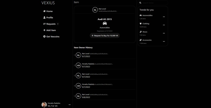
Task: Click NL avatar in history row 3
Action: [x=78, y=76]
